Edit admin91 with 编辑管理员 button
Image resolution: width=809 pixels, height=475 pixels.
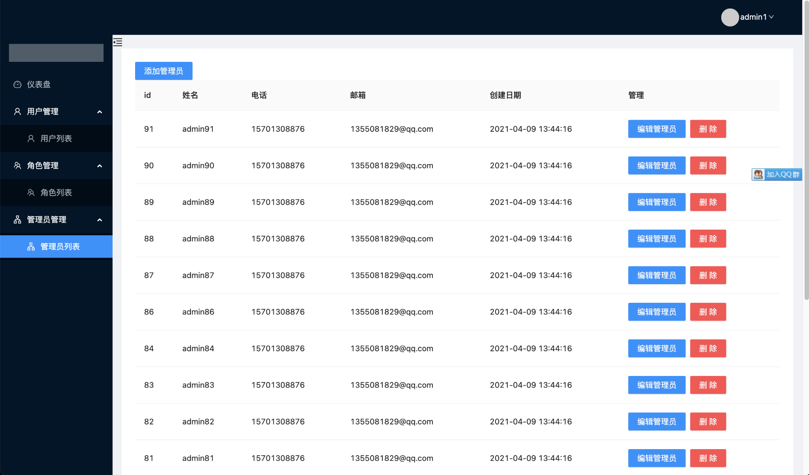coord(657,129)
